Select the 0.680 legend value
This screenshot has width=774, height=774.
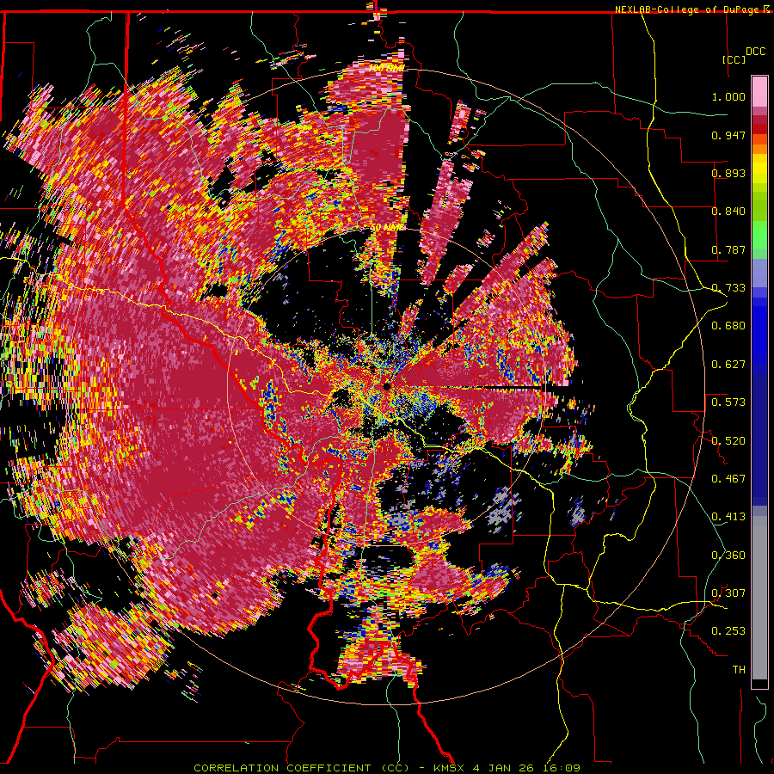[728, 326]
